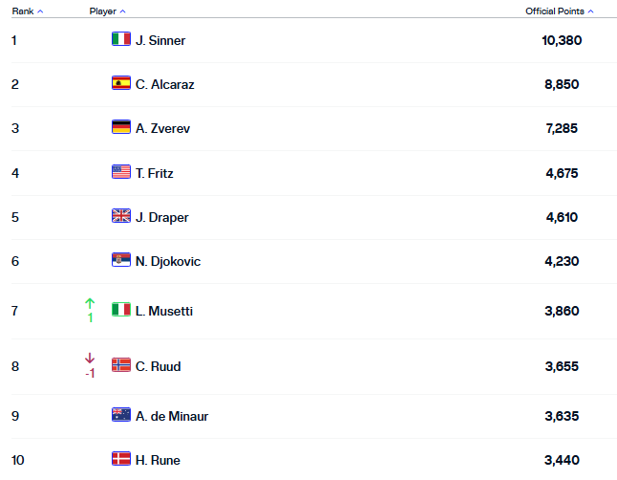Image resolution: width=617 pixels, height=480 pixels.
Task: Sort the table by the Player column
Action: [107, 11]
